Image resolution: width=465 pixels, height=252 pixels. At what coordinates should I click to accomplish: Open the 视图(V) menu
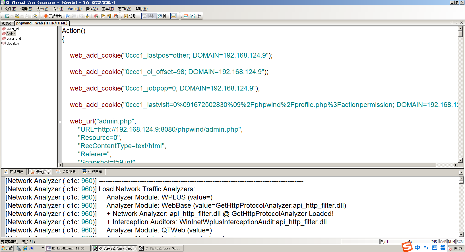(42, 9)
